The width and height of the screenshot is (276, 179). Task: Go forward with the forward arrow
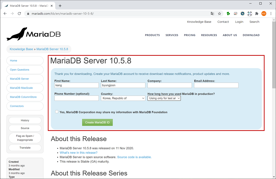pos(12,14)
